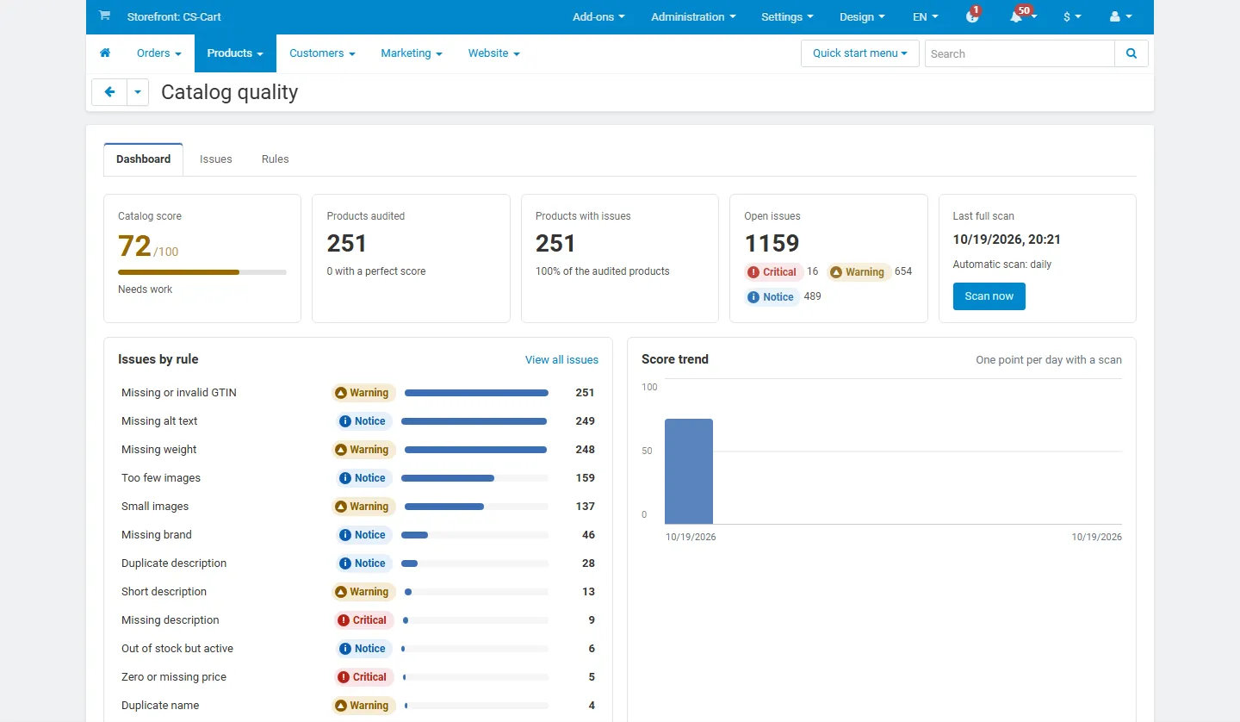This screenshot has width=1240, height=722.
Task: Click the storefront cart icon
Action: 104,16
